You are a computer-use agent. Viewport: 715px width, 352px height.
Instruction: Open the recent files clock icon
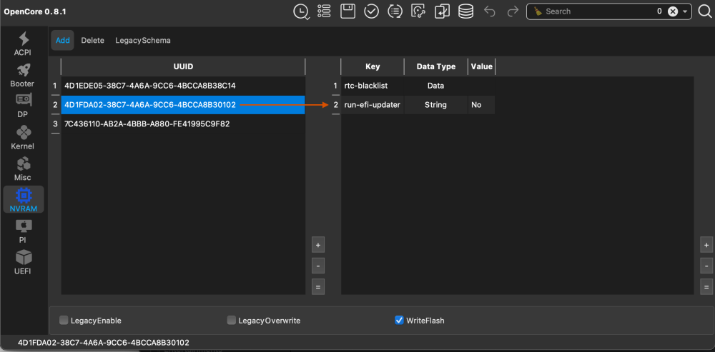tap(301, 11)
